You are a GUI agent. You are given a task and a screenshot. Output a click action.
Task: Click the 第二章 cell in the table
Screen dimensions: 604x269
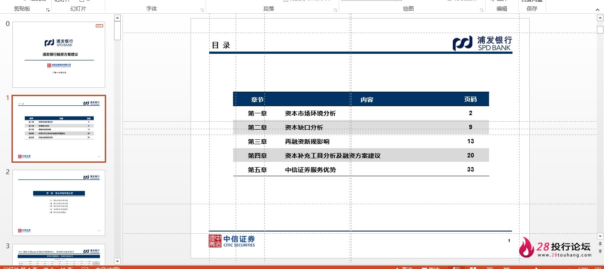tap(257, 127)
